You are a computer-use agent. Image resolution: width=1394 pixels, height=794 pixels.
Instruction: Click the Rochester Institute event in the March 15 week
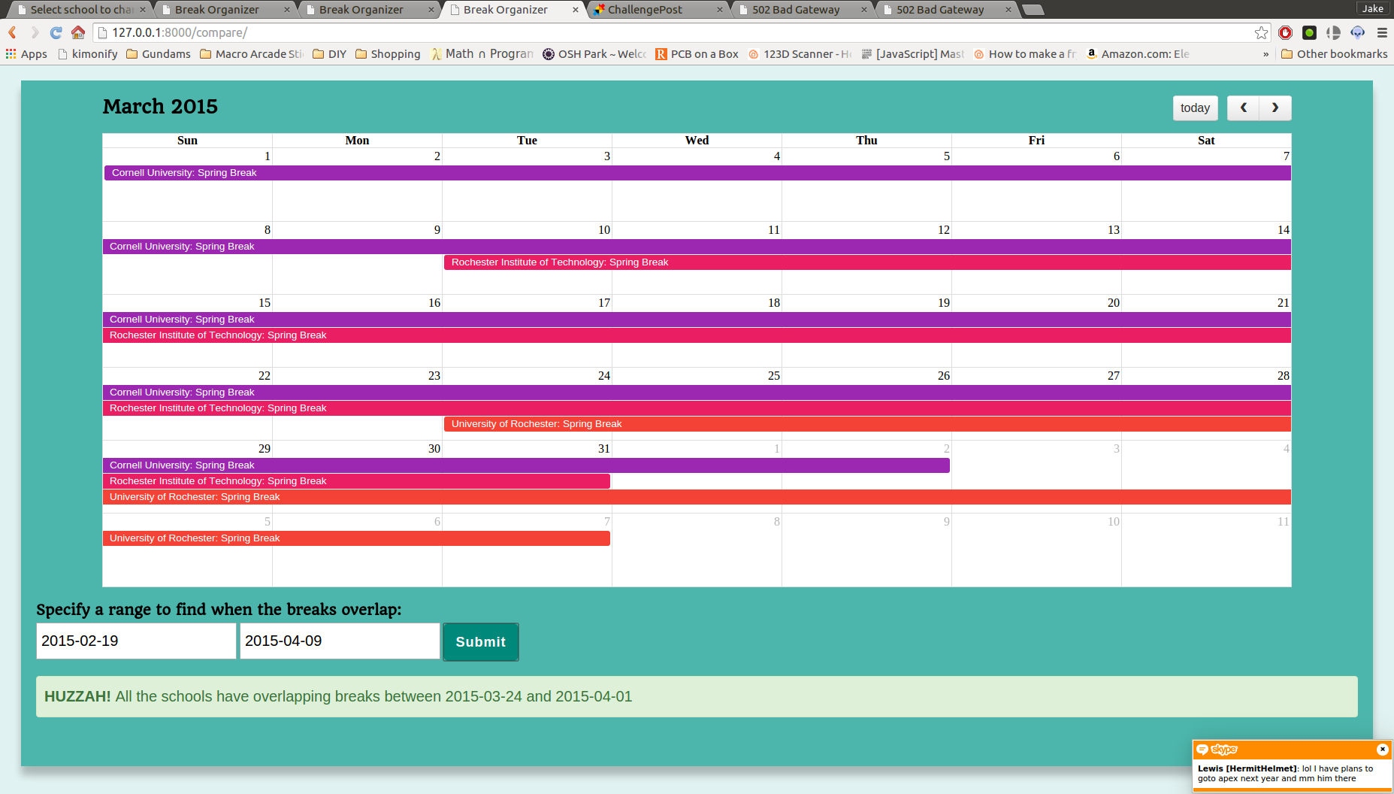697,335
